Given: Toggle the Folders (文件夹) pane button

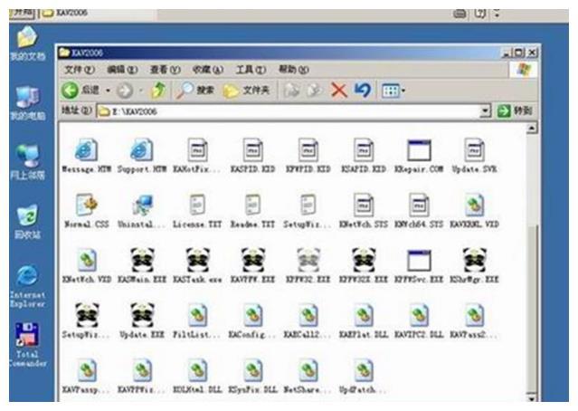Looking at the screenshot, I should [x=246, y=90].
